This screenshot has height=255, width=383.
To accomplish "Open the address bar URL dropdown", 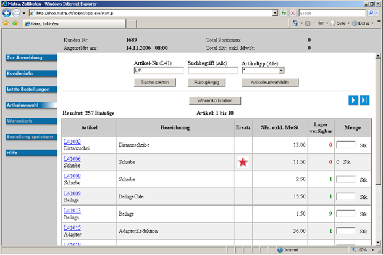I will pos(274,12).
